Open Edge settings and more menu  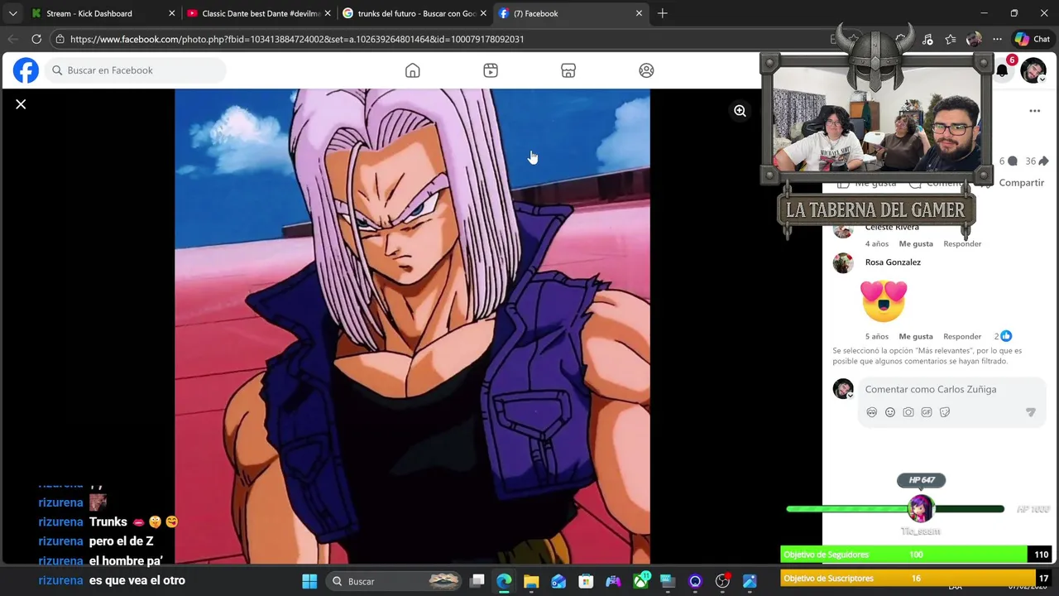(x=997, y=39)
